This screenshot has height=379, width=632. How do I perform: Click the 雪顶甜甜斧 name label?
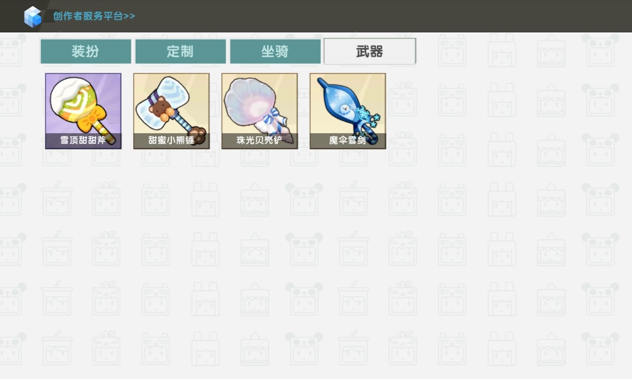tap(83, 140)
